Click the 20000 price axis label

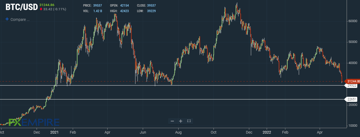352,105
